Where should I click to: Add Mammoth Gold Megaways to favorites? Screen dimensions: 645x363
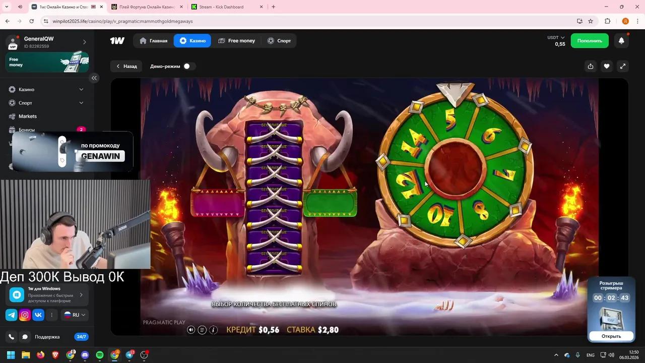click(606, 66)
